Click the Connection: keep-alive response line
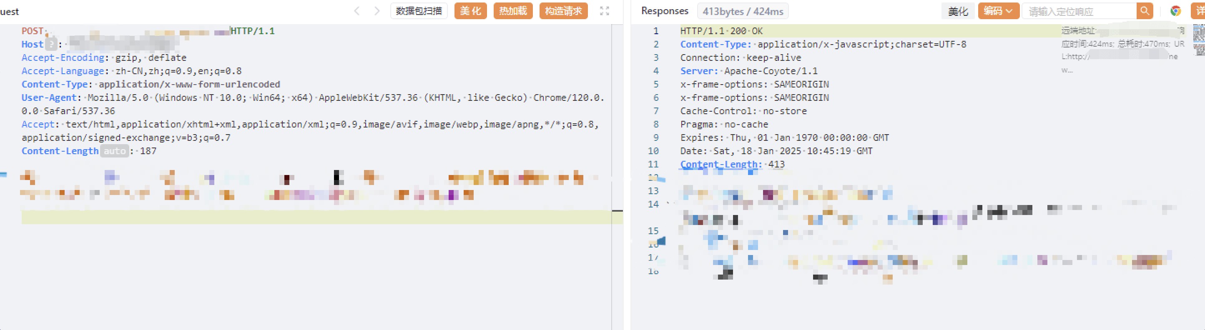1205x330 pixels. pos(741,57)
